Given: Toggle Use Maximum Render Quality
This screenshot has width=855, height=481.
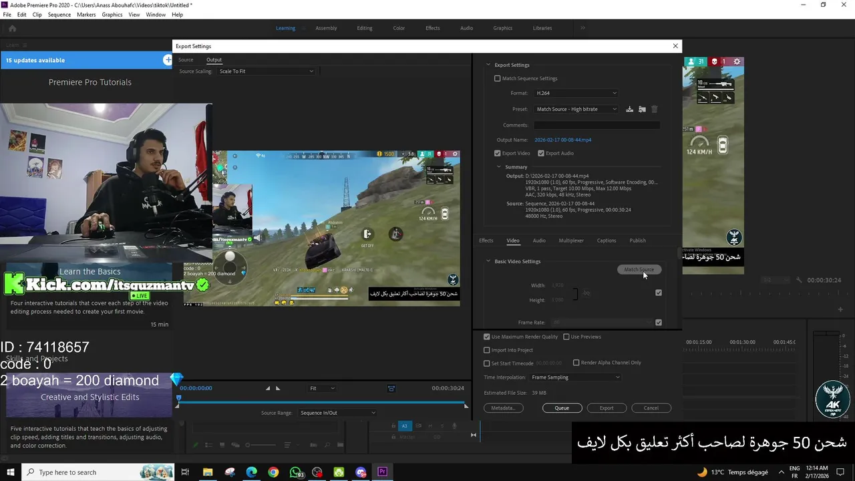Looking at the screenshot, I should click(x=487, y=337).
